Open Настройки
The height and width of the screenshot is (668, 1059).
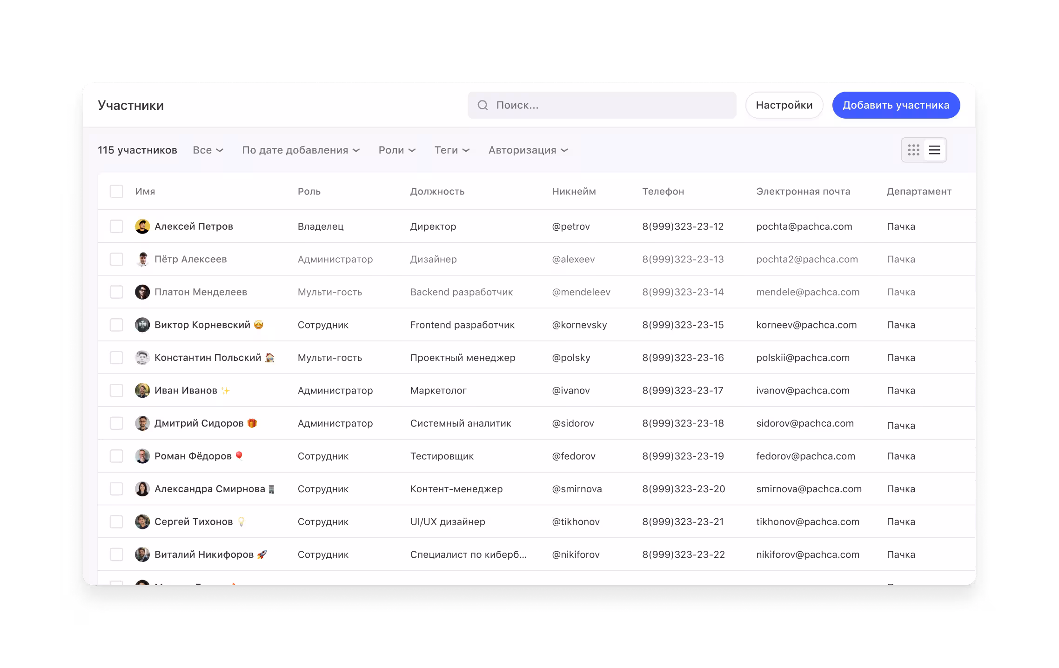784,105
